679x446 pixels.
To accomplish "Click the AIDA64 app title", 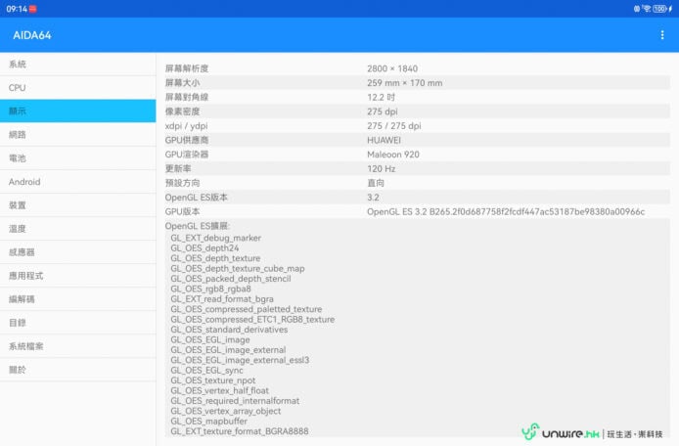I will tap(32, 35).
